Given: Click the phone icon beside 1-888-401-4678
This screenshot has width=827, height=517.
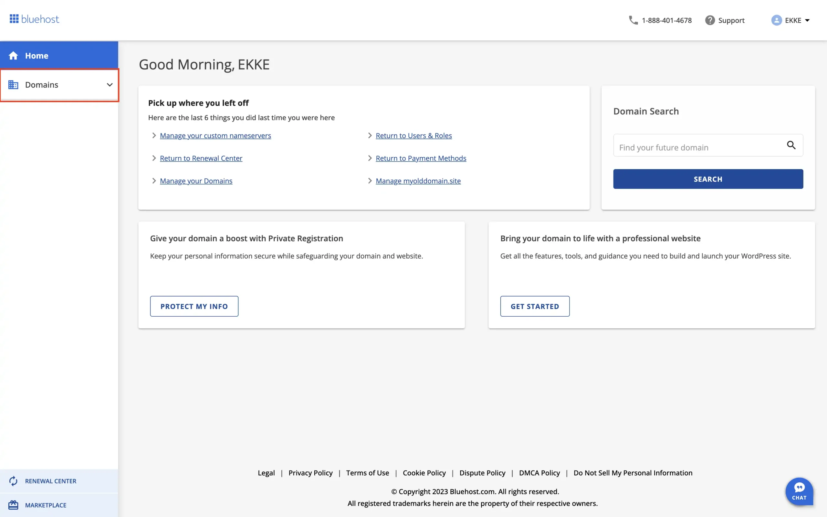Looking at the screenshot, I should [x=633, y=20].
